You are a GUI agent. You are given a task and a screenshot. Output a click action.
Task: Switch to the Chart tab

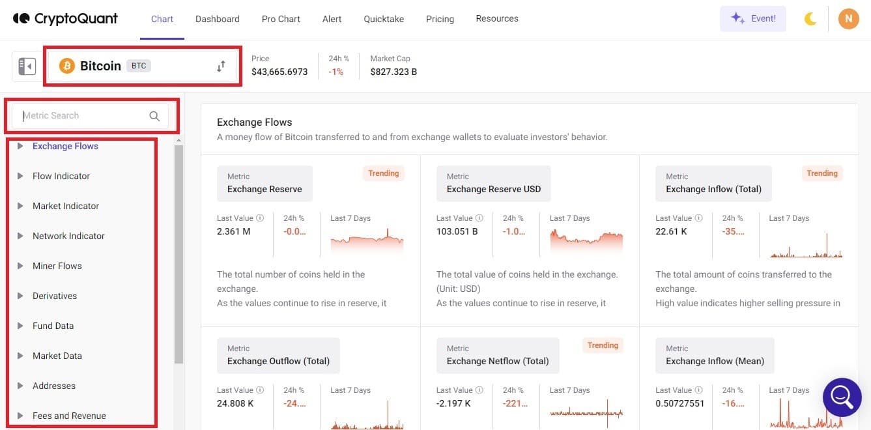tap(162, 19)
